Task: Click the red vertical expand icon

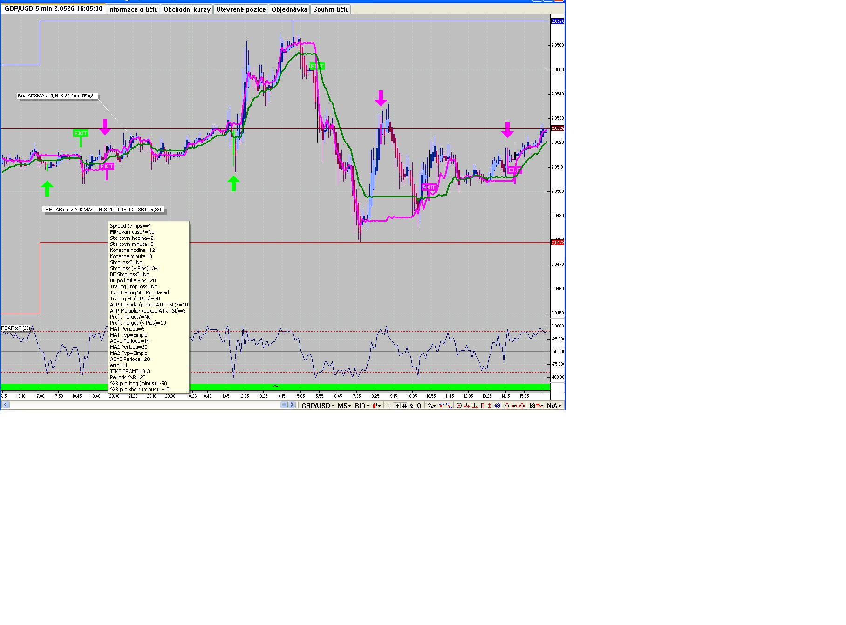Action: click(x=507, y=406)
